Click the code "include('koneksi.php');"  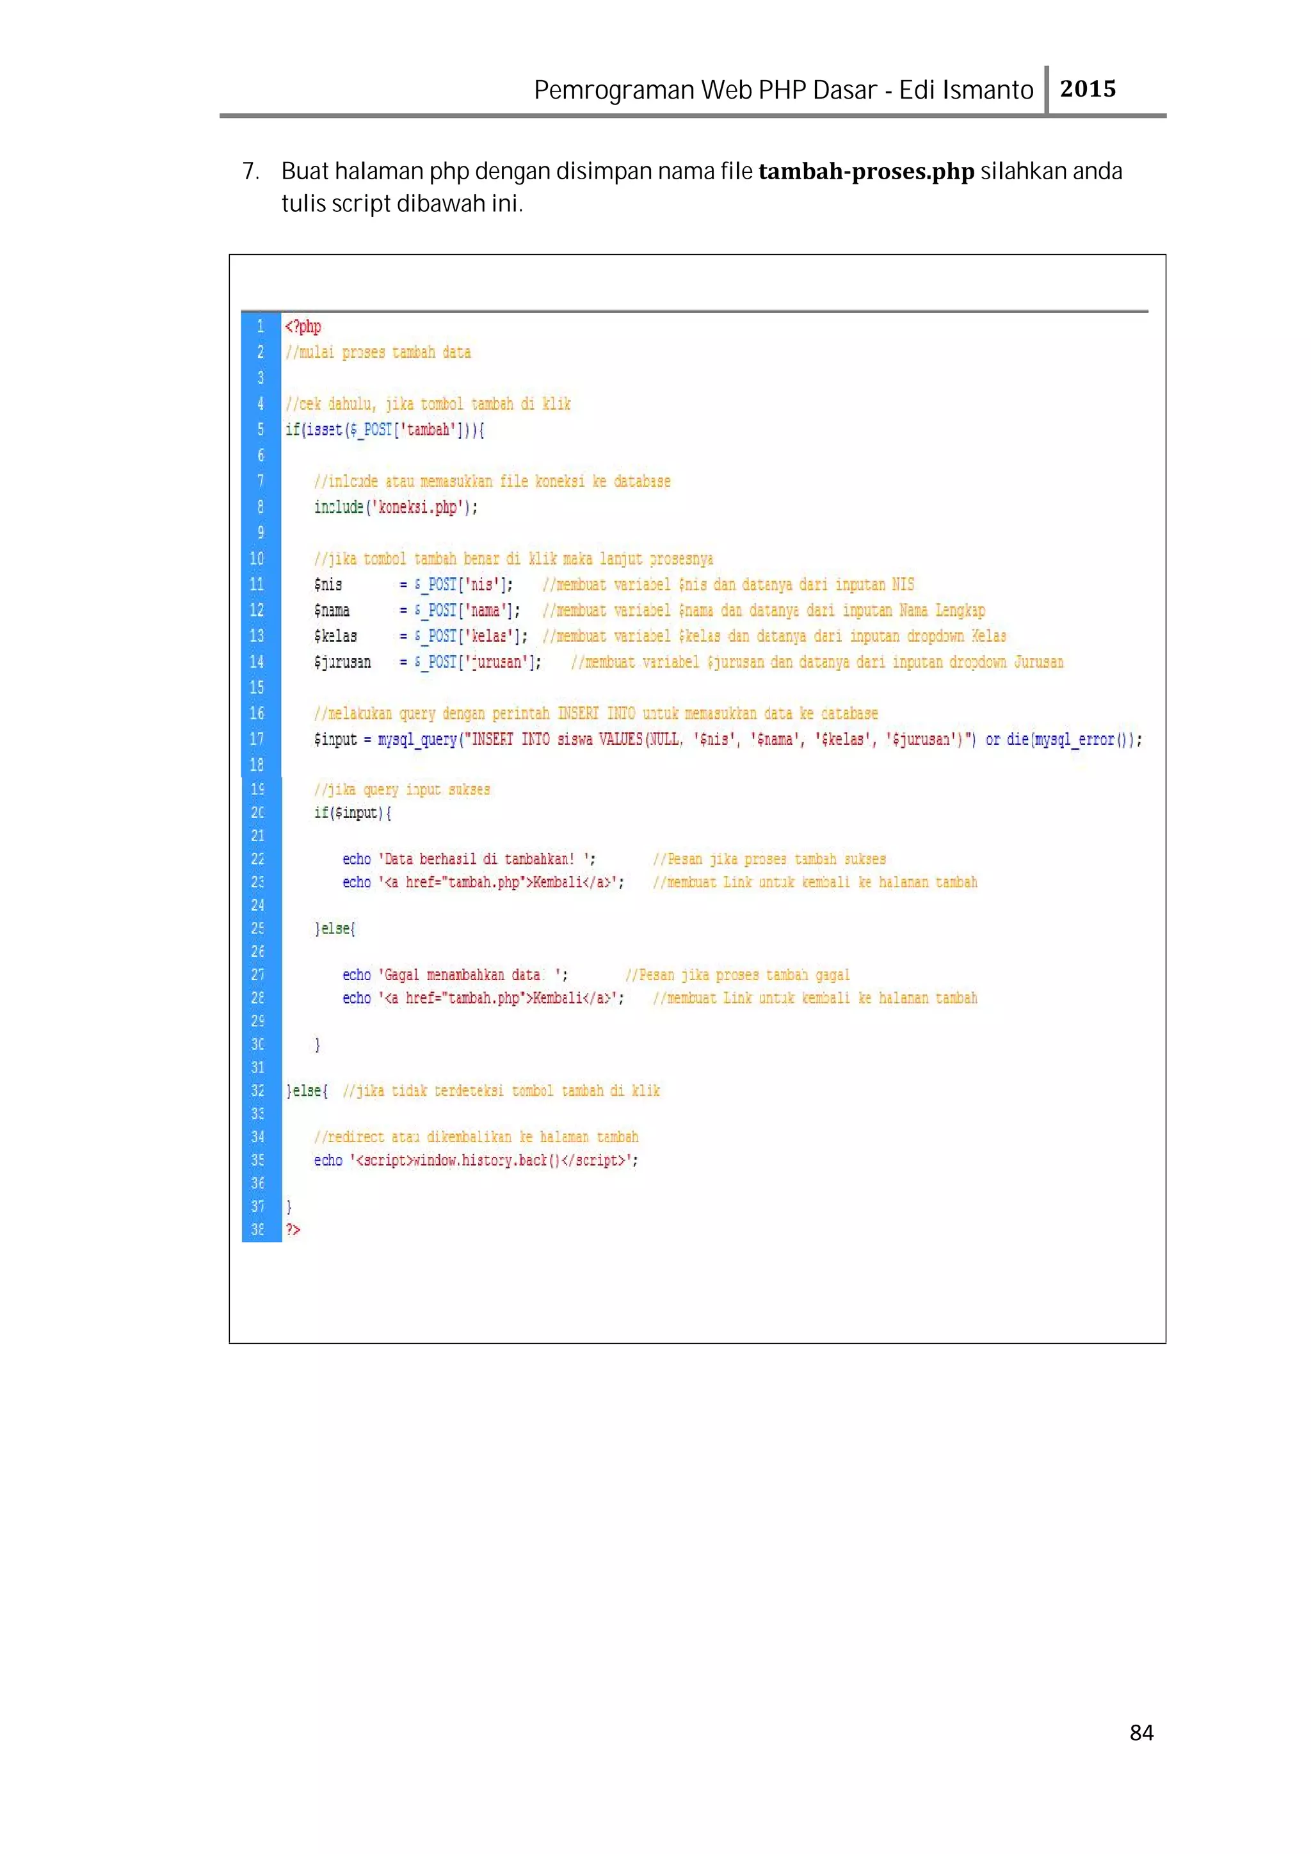point(396,507)
